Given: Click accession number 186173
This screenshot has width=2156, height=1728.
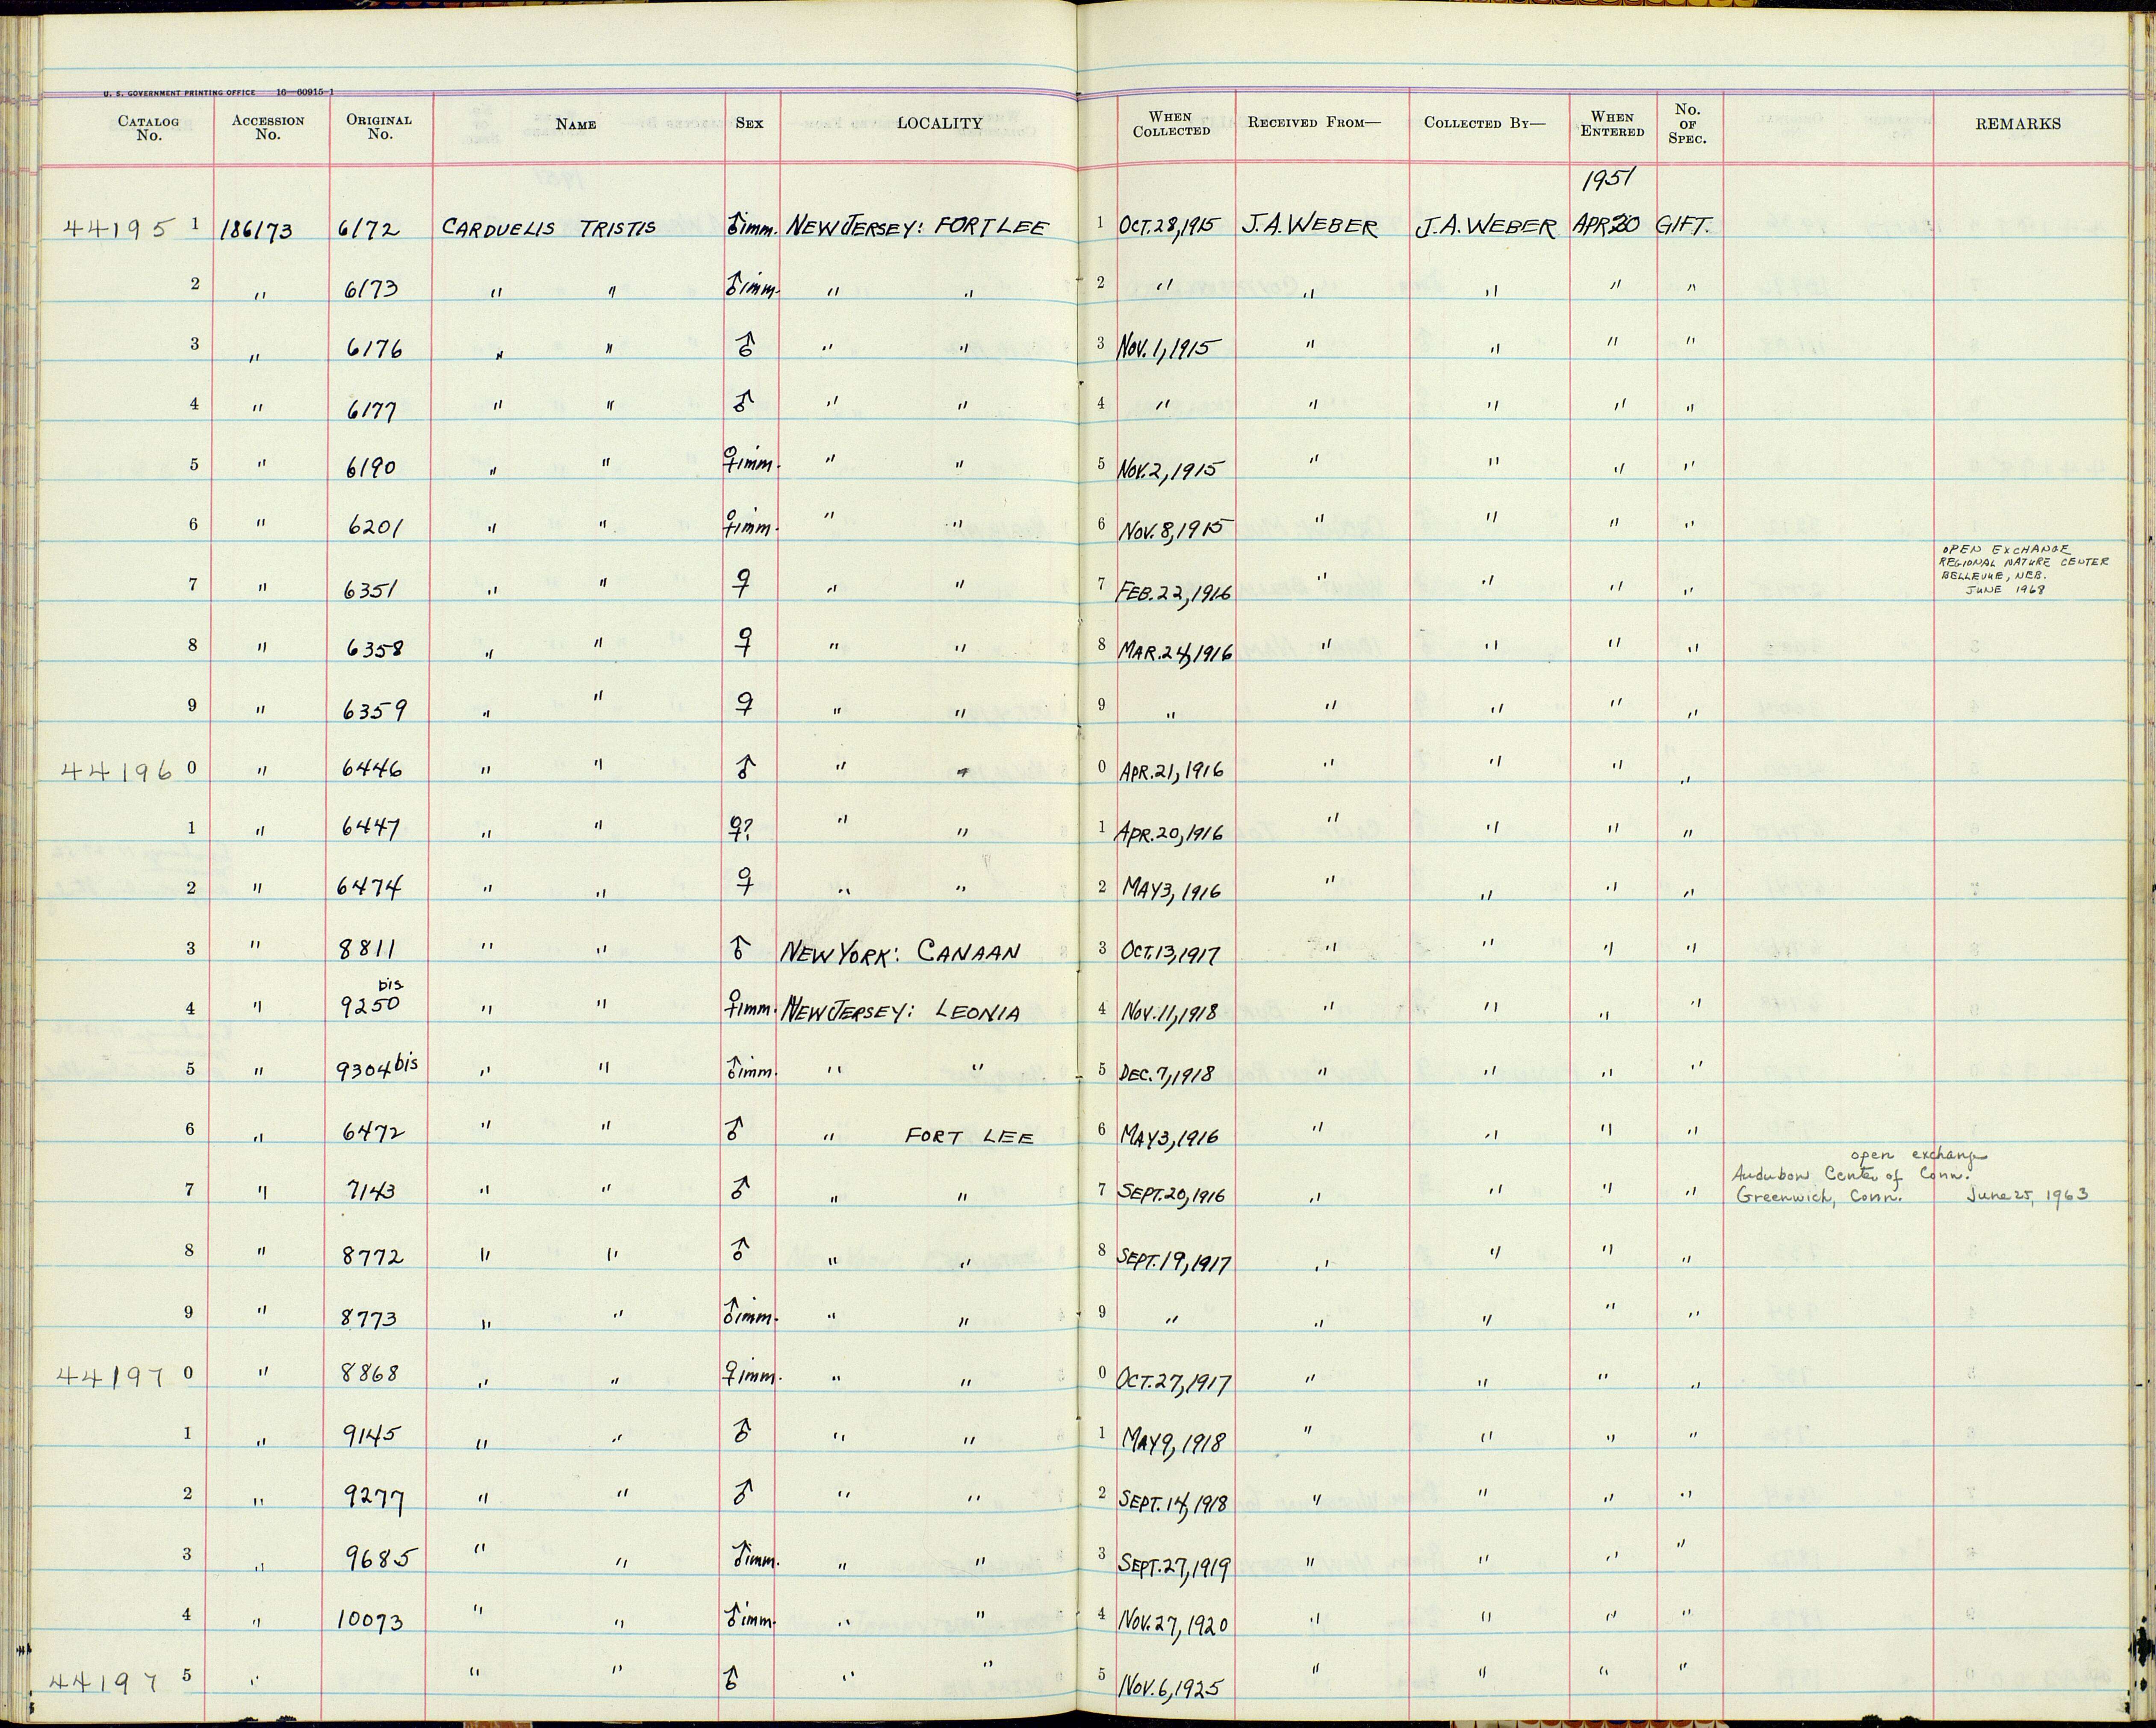Looking at the screenshot, I should (x=257, y=230).
